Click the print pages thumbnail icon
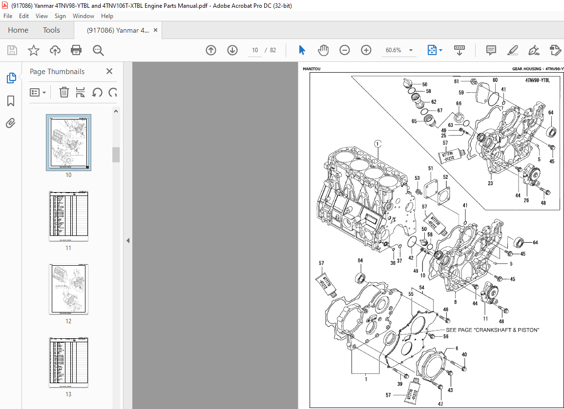The image size is (564, 409). pyautogui.click(x=80, y=92)
